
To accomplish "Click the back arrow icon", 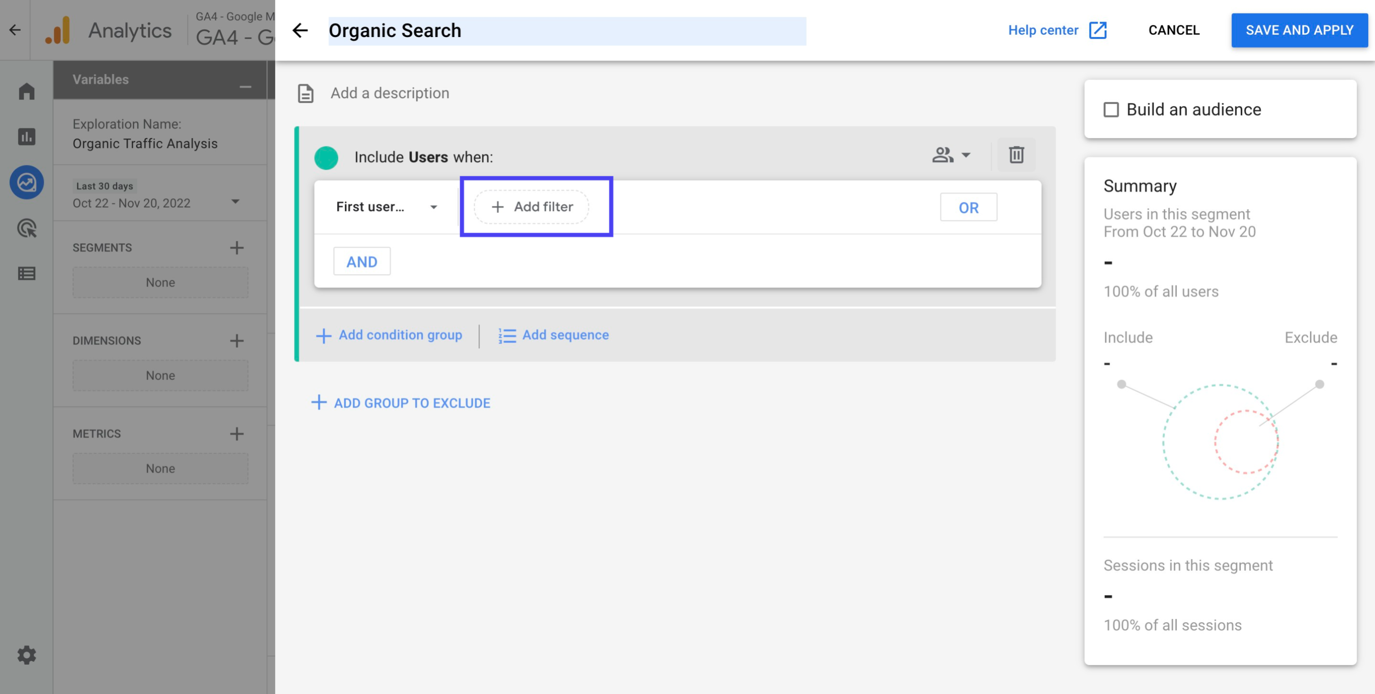I will click(301, 29).
